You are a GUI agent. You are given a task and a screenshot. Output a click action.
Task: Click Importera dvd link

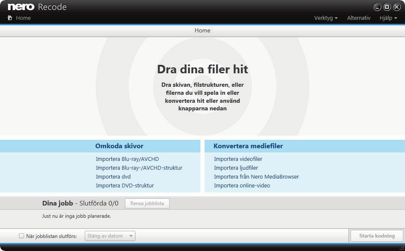113,177
